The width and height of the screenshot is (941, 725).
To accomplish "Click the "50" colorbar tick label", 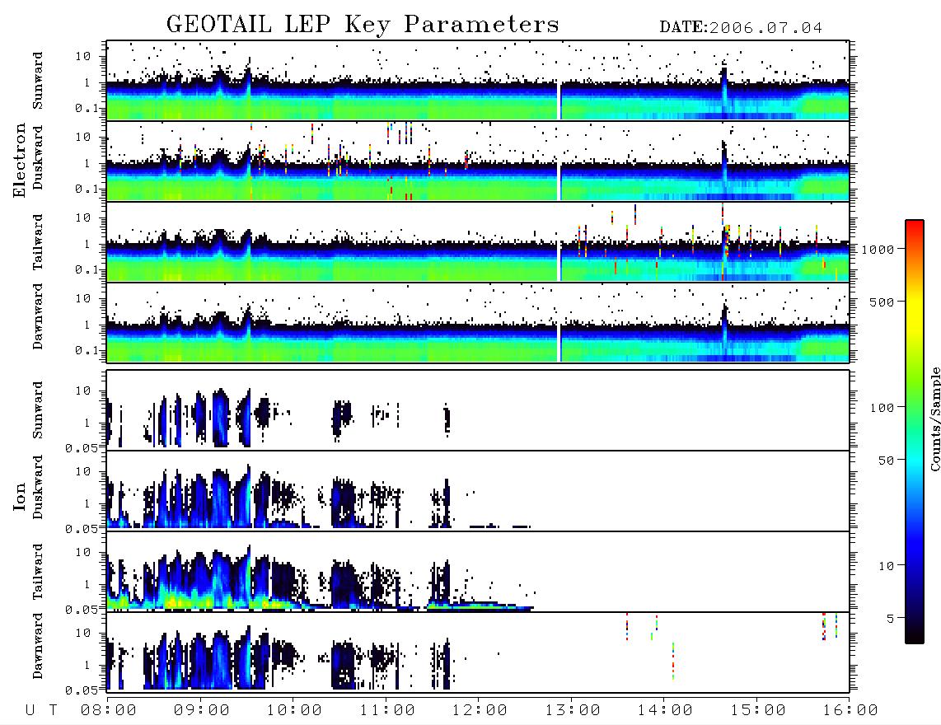I will 887,461.
